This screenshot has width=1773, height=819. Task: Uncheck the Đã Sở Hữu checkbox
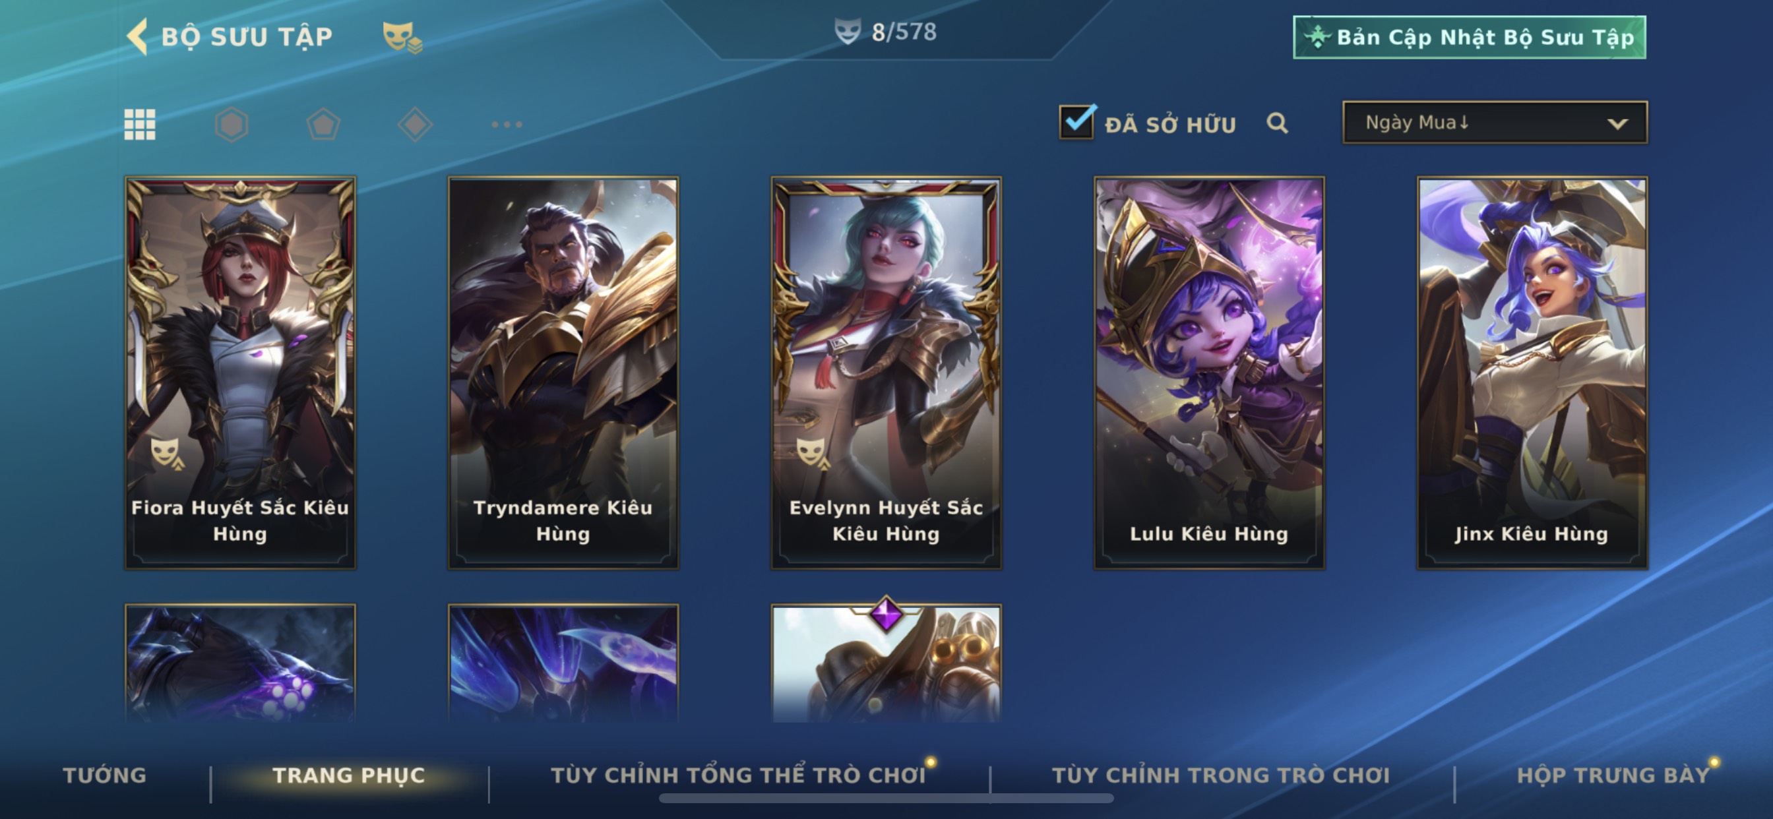point(1076,122)
